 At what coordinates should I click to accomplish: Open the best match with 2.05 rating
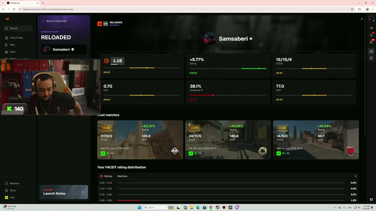tap(228, 140)
